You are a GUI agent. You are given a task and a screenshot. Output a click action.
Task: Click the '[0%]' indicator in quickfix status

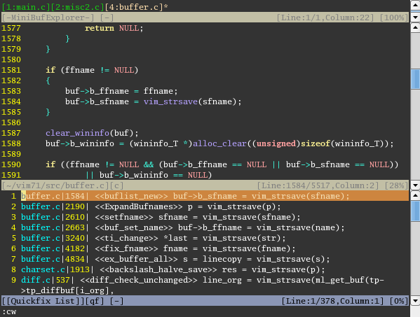398,301
